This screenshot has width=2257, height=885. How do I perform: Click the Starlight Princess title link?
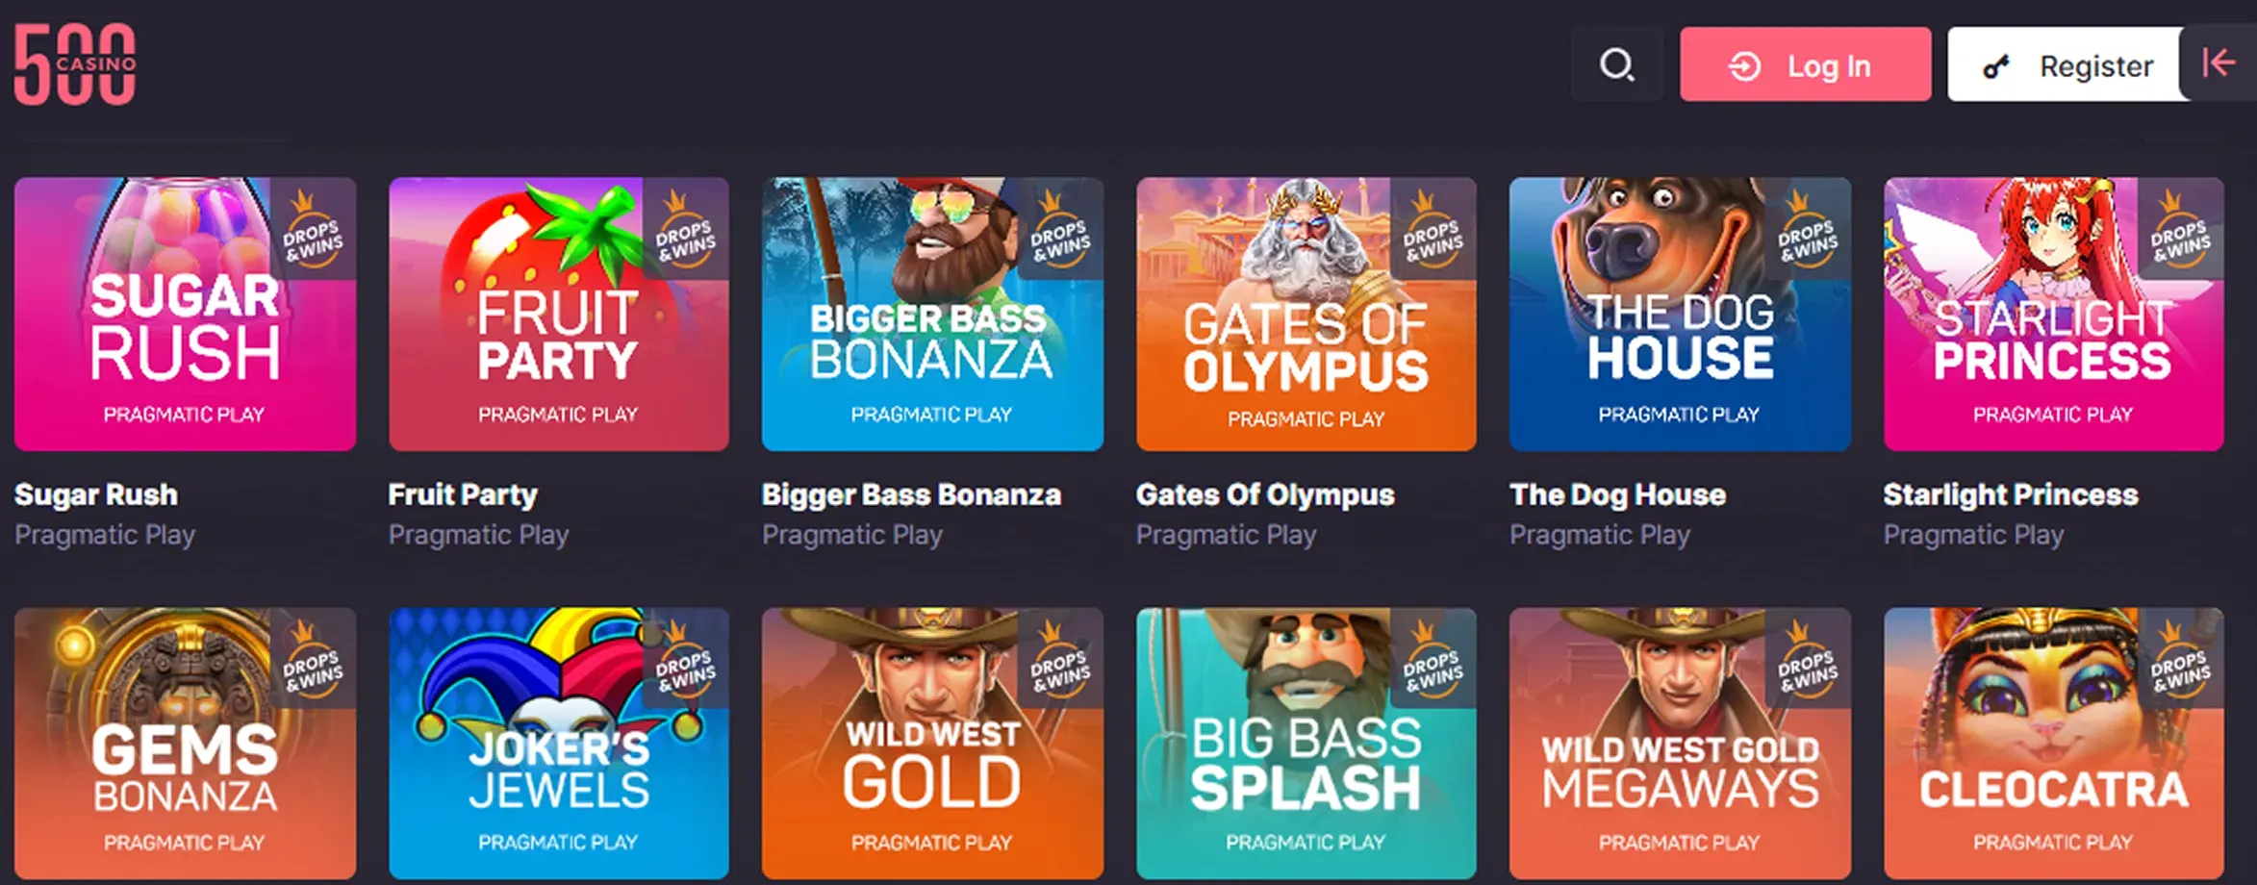pos(2010,494)
